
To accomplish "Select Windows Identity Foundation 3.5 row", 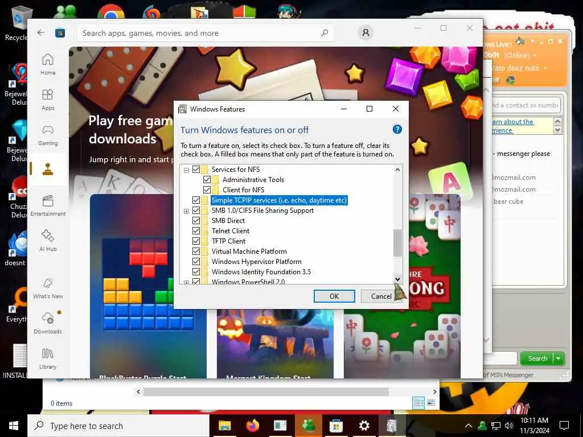I will (x=261, y=272).
